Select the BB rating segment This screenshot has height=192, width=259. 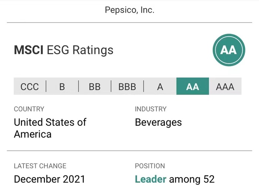[x=95, y=86]
